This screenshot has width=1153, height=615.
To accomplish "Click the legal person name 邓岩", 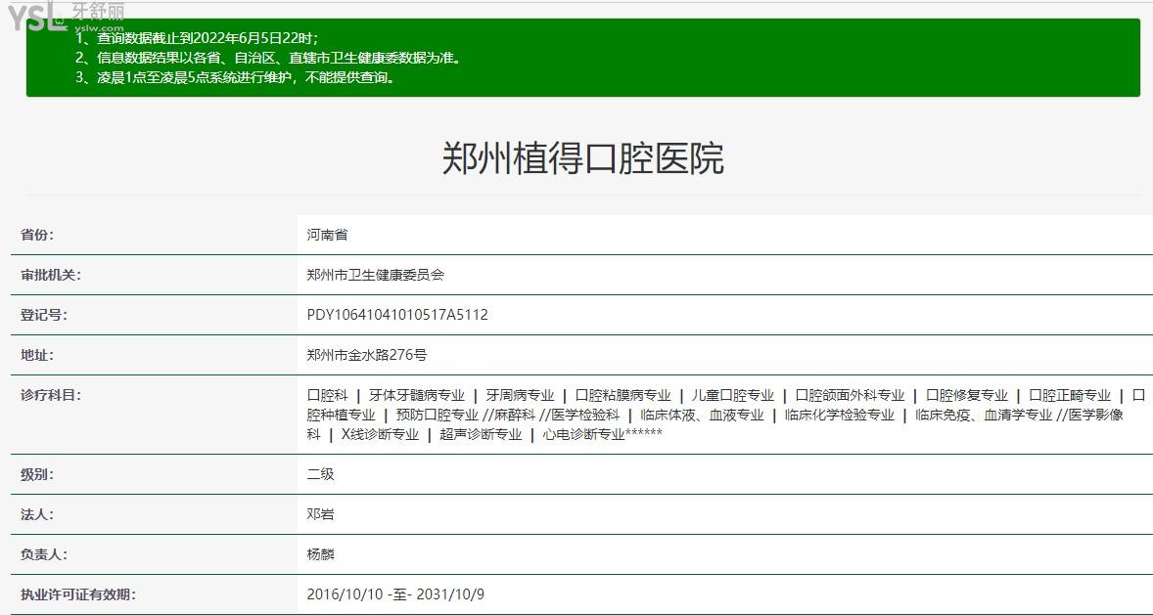I will [x=320, y=514].
